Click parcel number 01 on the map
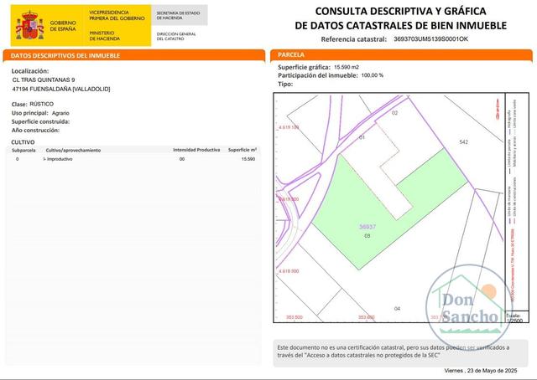Image resolution: width=537 pixels, height=380 pixels. (x=362, y=137)
